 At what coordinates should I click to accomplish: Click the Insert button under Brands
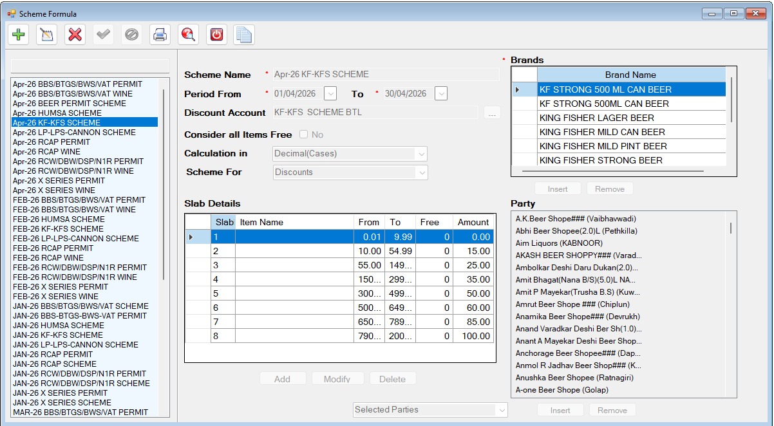[558, 189]
